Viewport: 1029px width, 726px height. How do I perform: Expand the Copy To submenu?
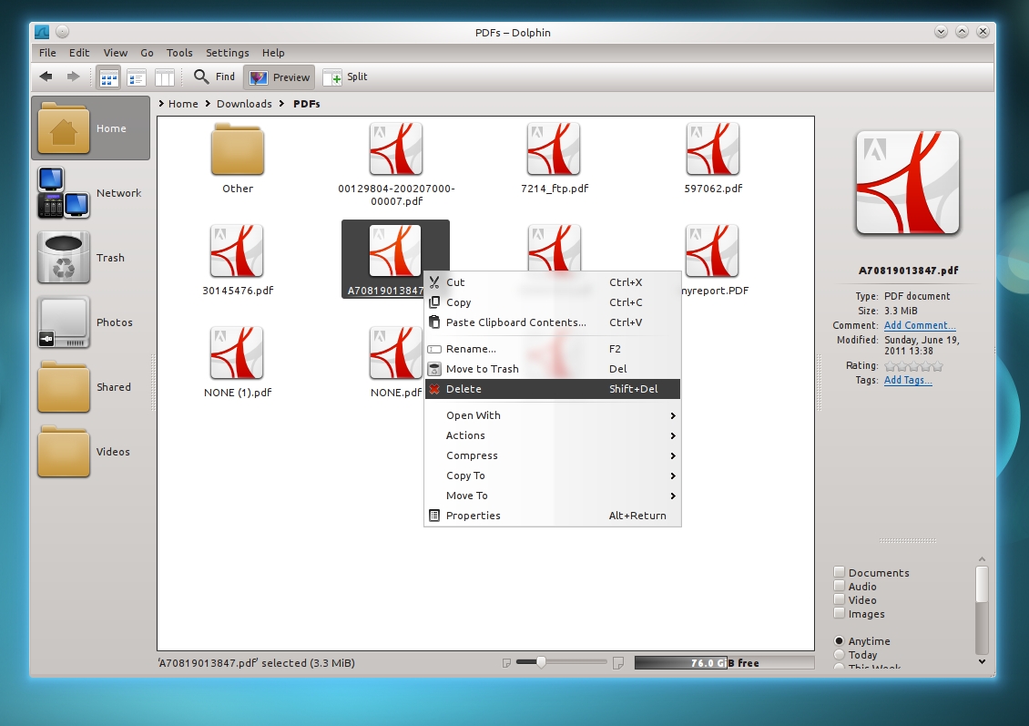pos(553,475)
